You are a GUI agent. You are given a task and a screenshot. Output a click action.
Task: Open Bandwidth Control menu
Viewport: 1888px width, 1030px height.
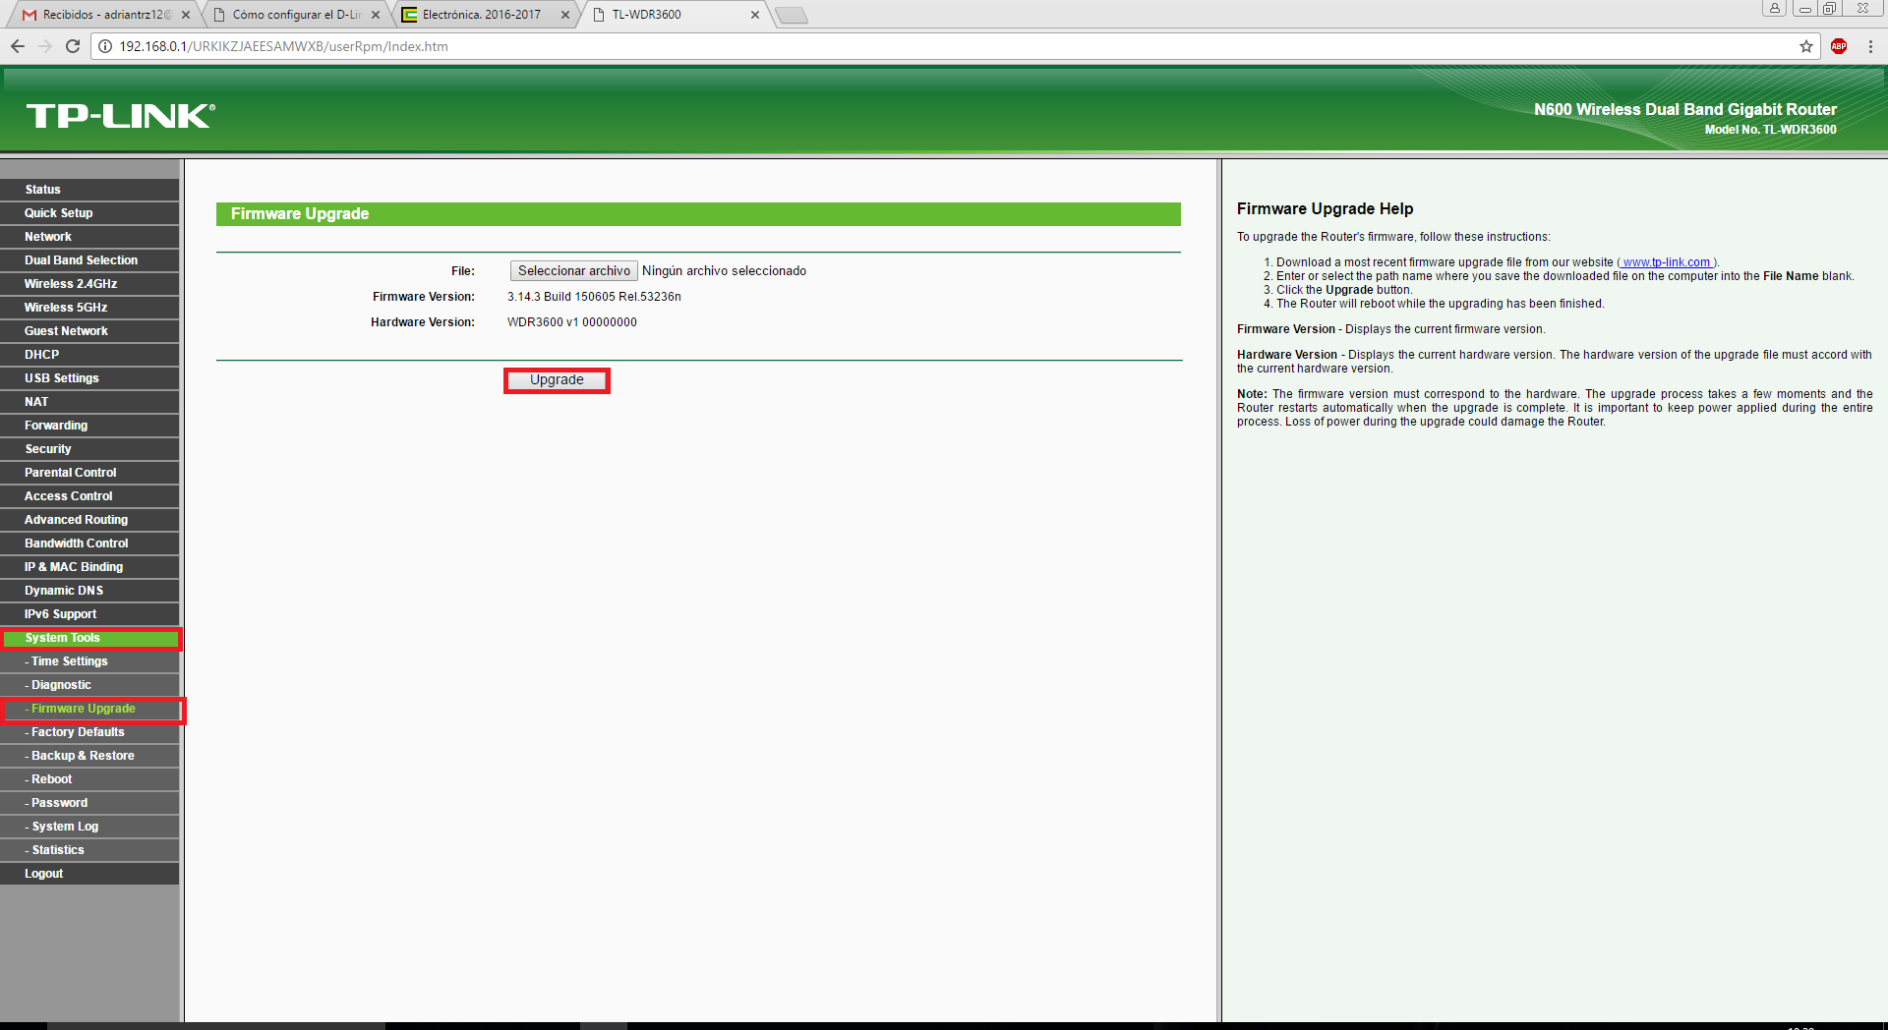click(x=89, y=544)
